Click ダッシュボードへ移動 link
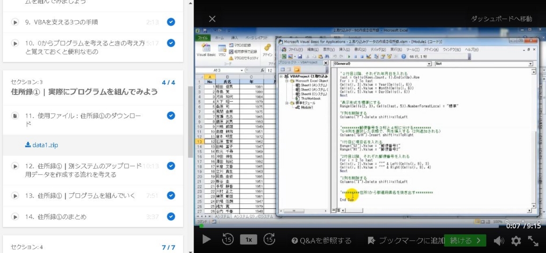Image resolution: width=546 pixels, height=253 pixels. [x=501, y=19]
